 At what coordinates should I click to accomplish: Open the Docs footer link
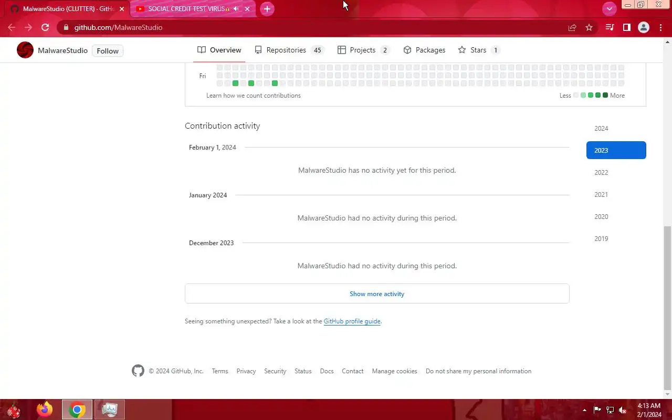(327, 371)
